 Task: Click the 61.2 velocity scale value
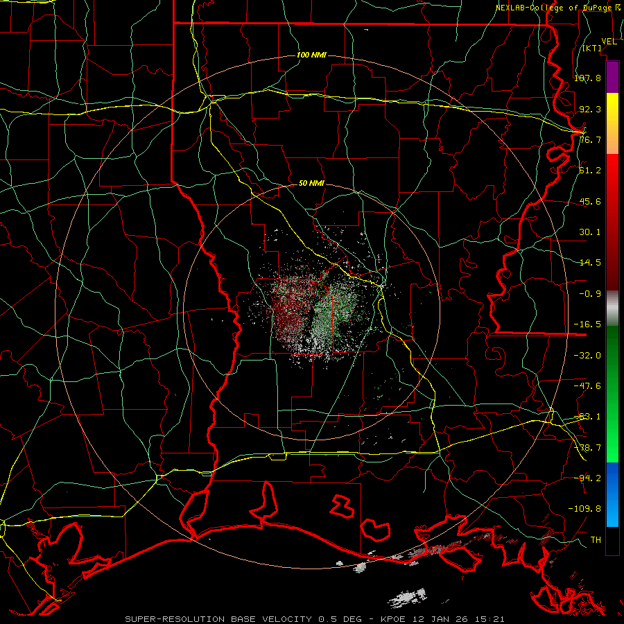coord(590,171)
